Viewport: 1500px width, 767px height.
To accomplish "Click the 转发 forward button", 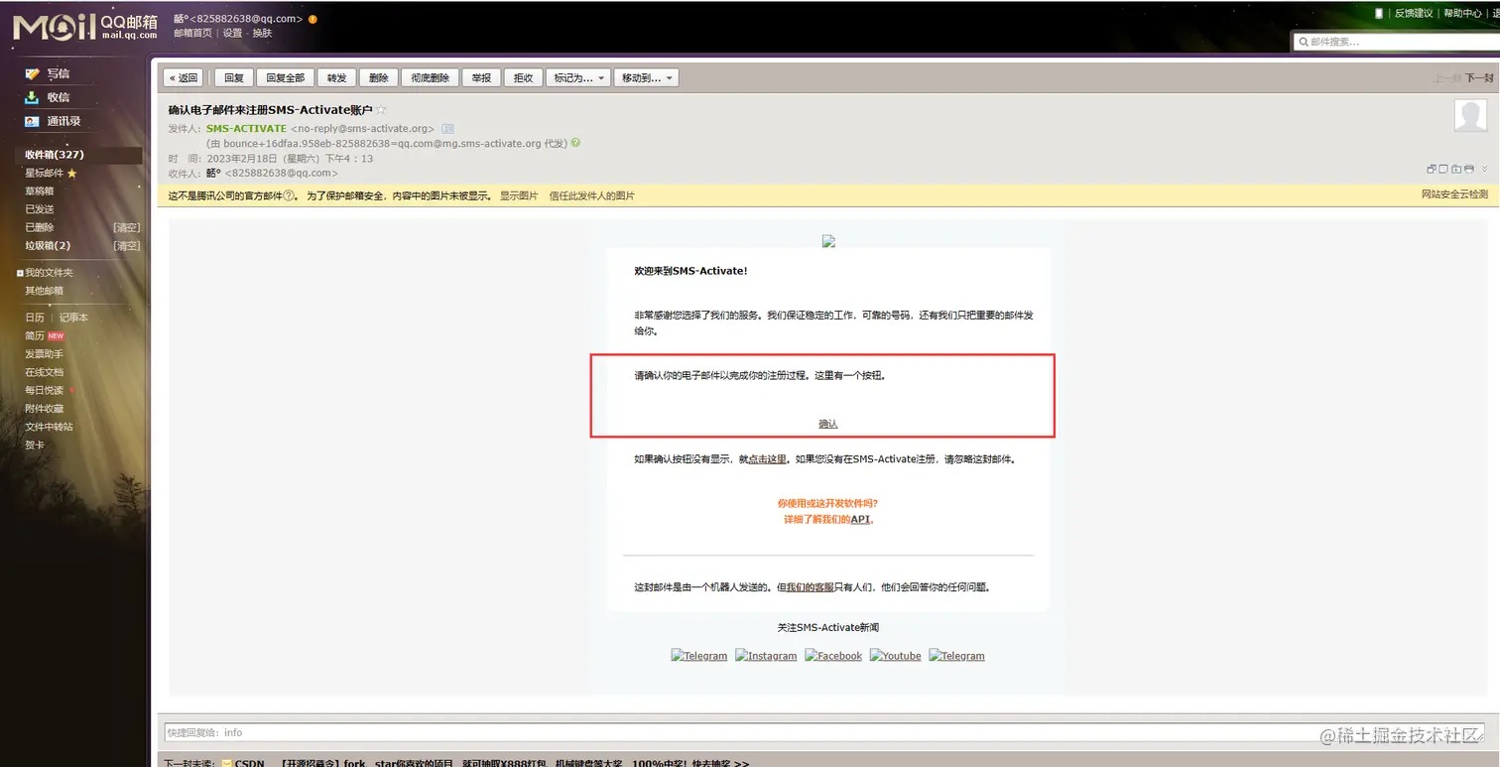I will [337, 77].
